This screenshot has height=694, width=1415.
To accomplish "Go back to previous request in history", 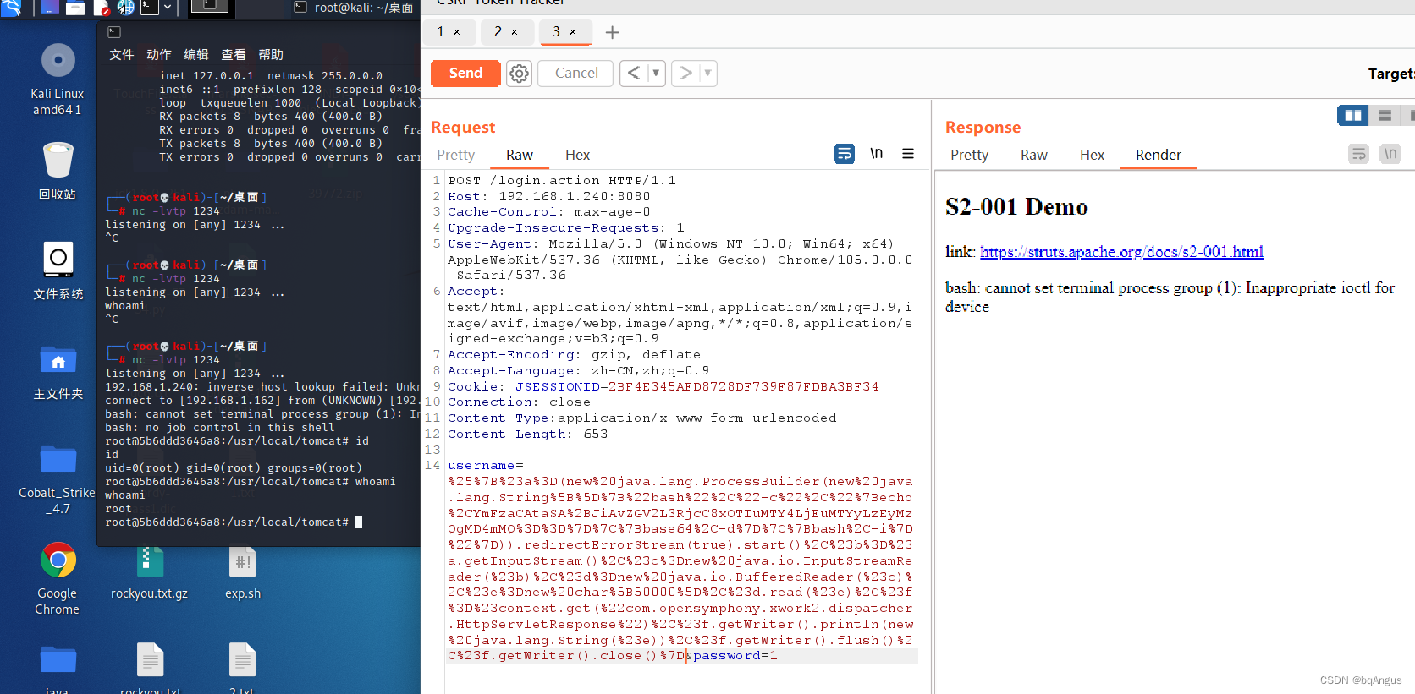I will coord(633,74).
